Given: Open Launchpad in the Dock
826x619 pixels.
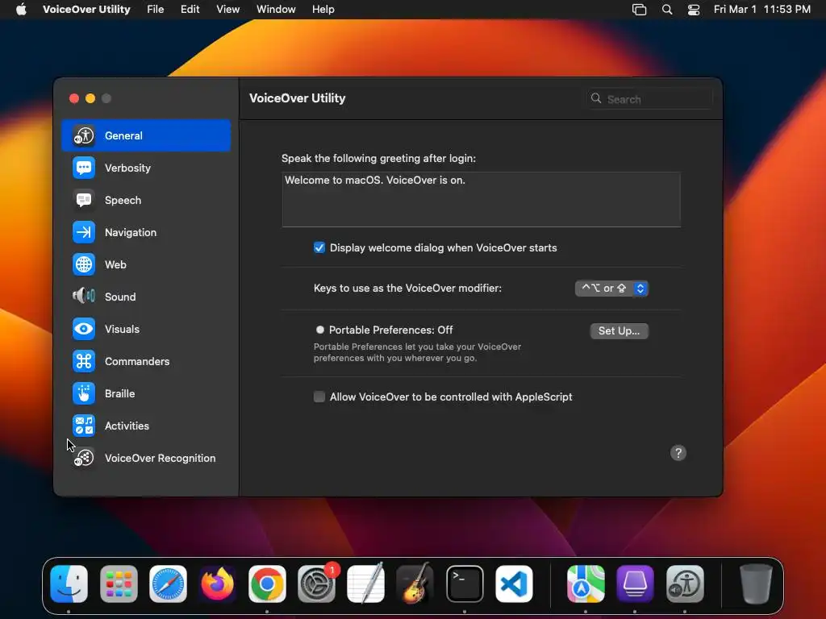Looking at the screenshot, I should point(119,584).
